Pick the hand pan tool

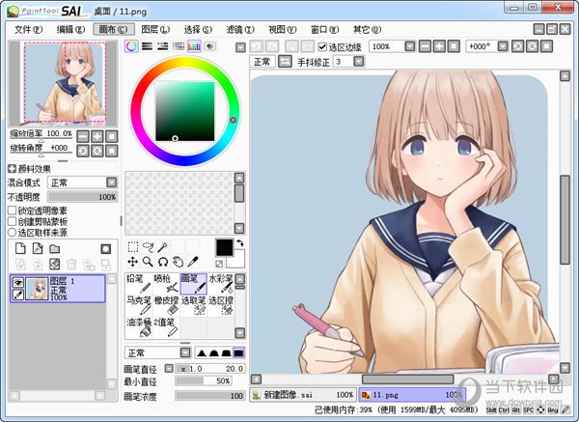178,262
